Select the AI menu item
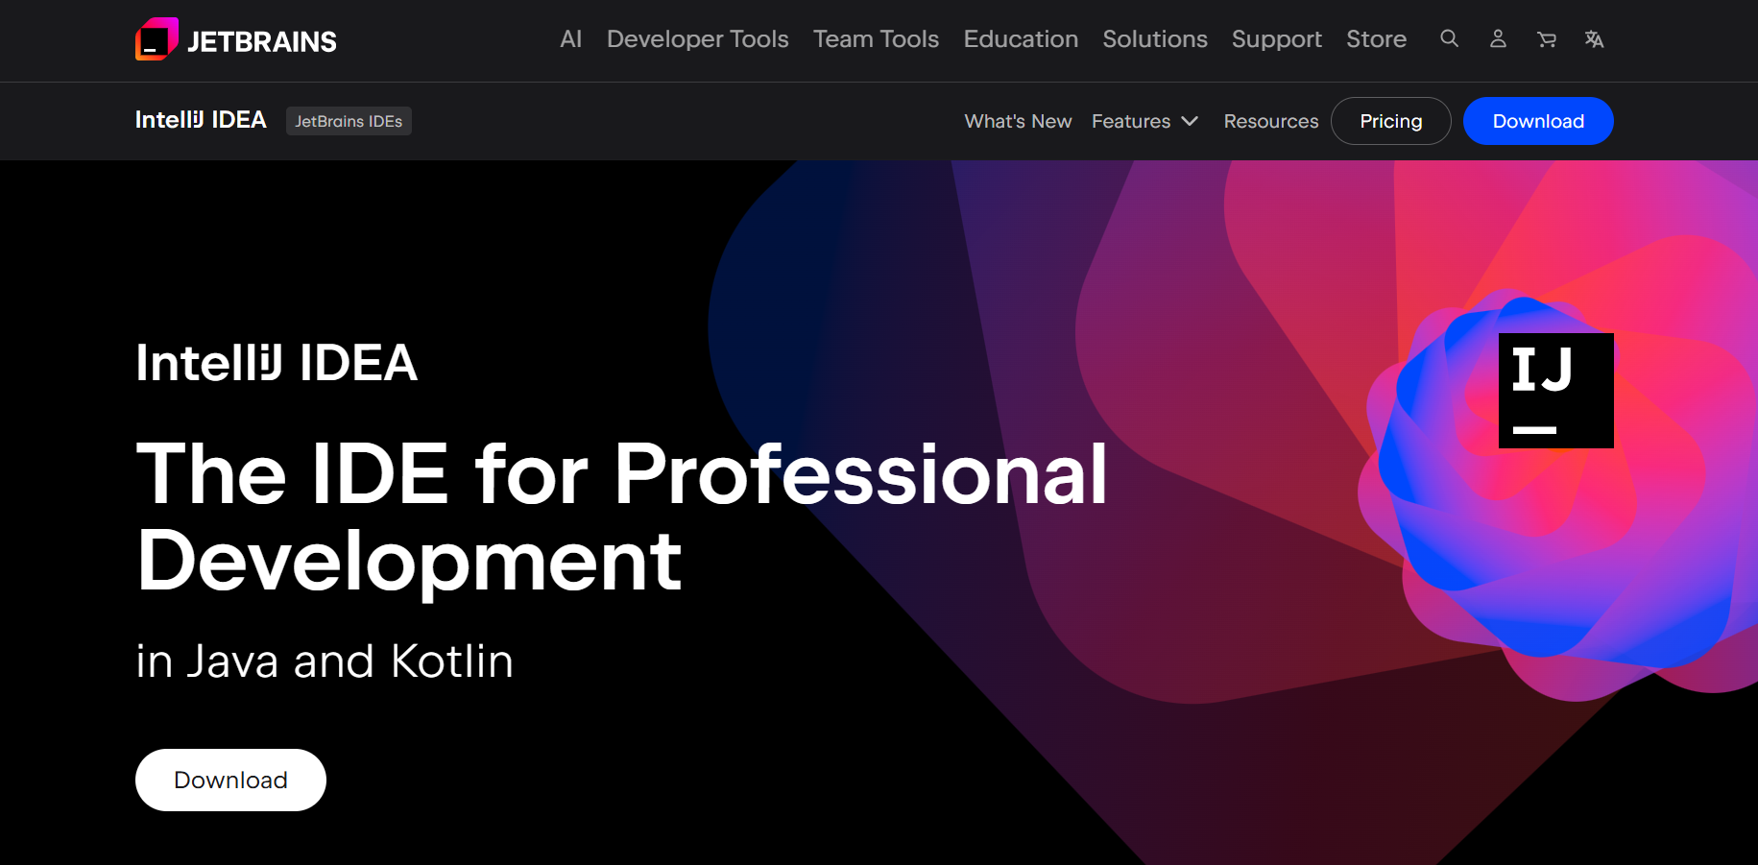The height and width of the screenshot is (865, 1758). click(x=570, y=39)
